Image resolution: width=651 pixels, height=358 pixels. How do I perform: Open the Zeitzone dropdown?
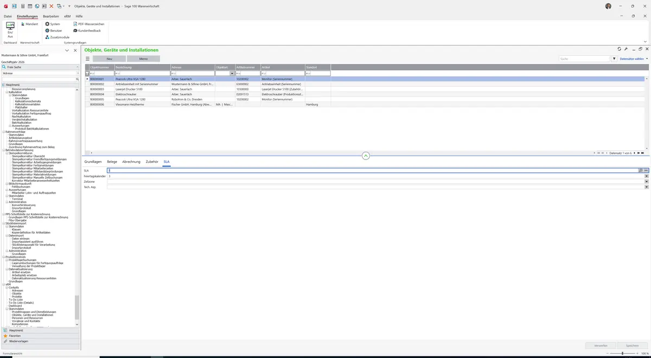(x=647, y=182)
